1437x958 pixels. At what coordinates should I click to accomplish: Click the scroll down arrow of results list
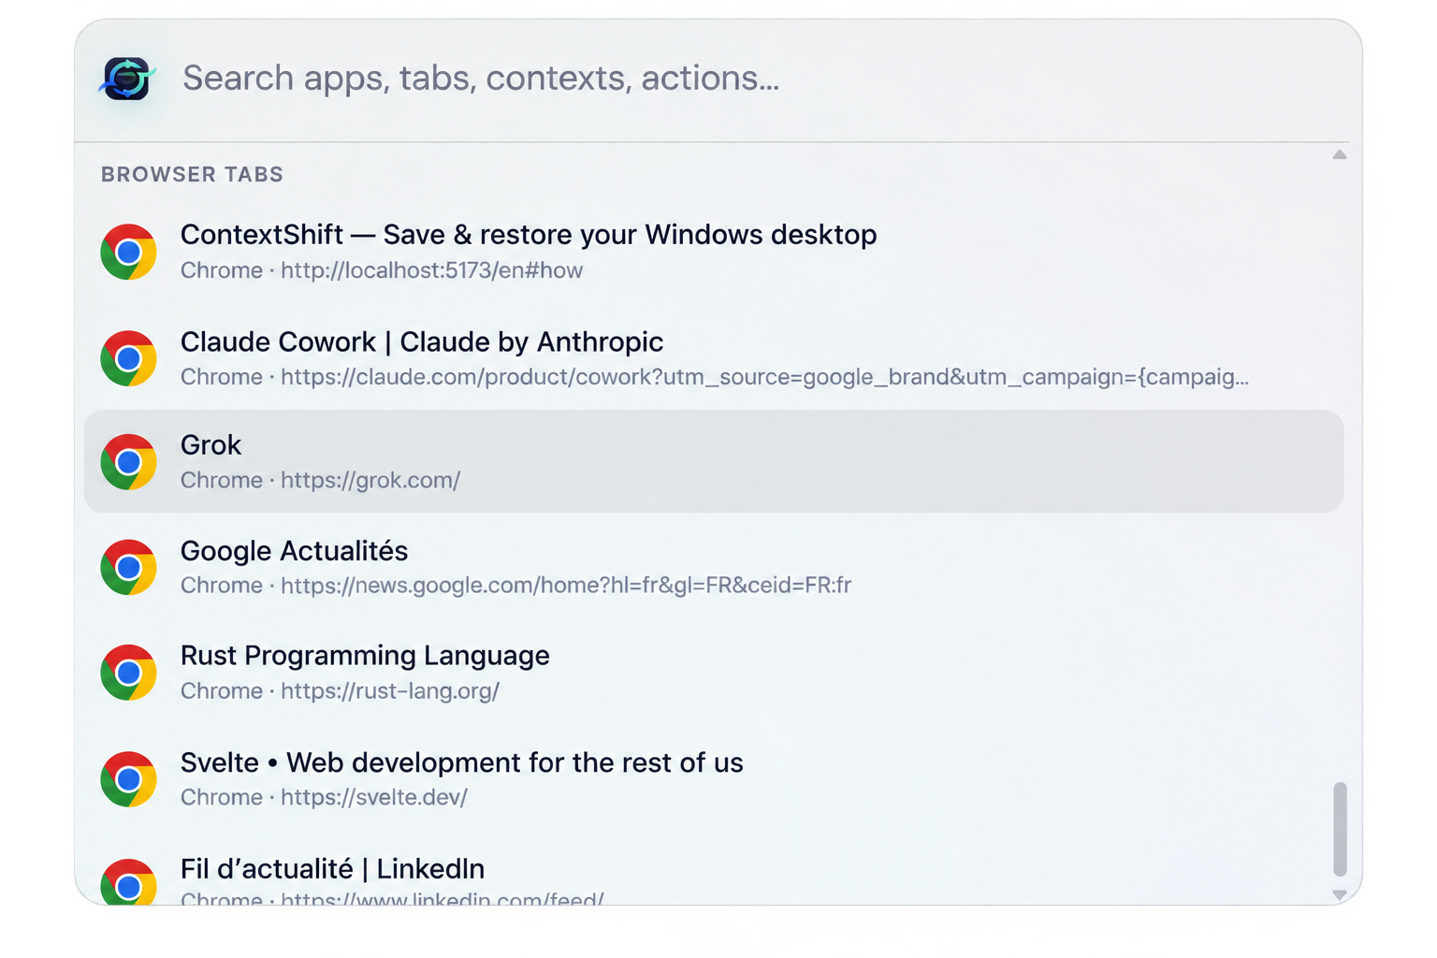pyautogui.click(x=1340, y=895)
